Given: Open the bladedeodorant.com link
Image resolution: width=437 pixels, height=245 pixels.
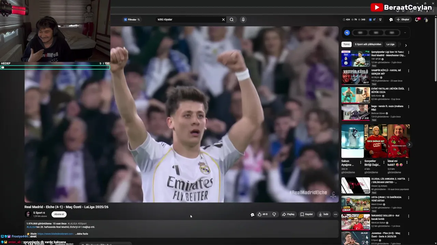Looking at the screenshot, I should (55, 234).
